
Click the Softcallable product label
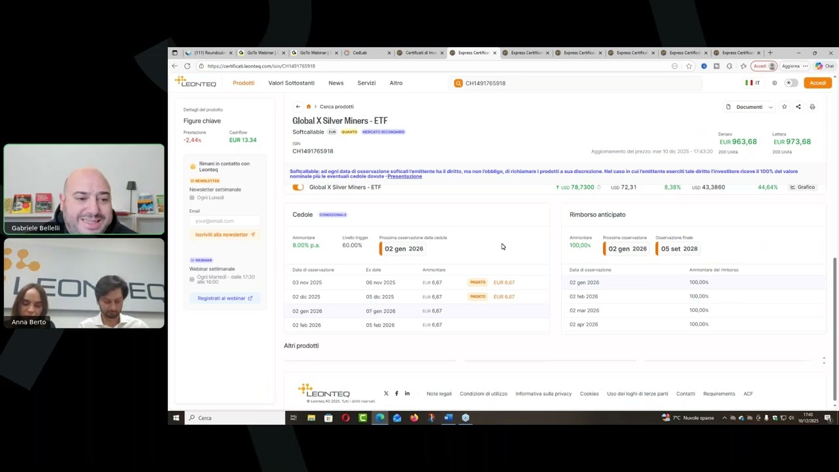308,132
